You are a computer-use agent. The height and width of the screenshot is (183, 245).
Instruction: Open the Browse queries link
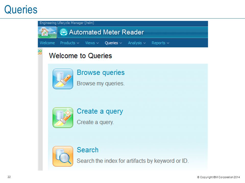coord(101,73)
